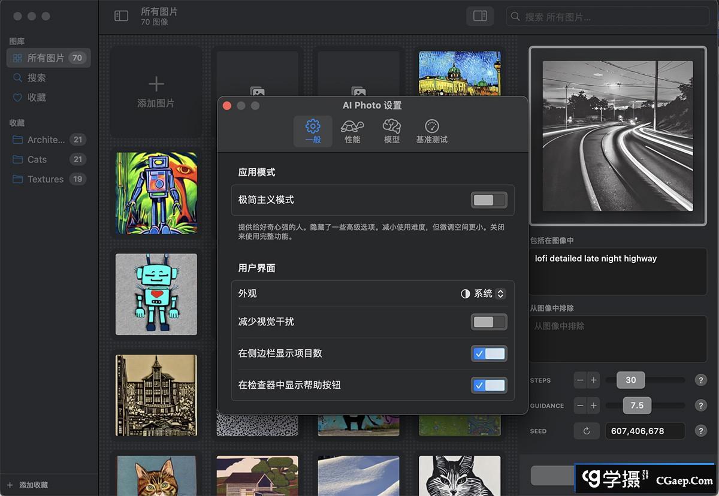
Task: Switch to the 基准测试 gauge tab
Action: (x=431, y=131)
